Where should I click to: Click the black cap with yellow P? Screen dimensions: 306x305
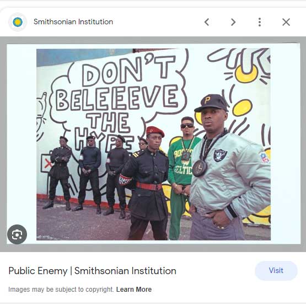(211, 103)
